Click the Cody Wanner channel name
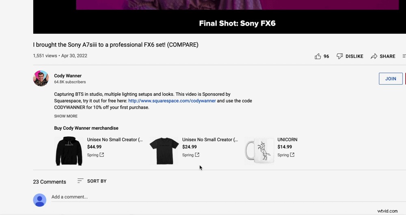 (68, 76)
